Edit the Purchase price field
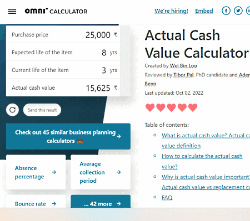Screen dimensions: 250x221 (x=63, y=34)
